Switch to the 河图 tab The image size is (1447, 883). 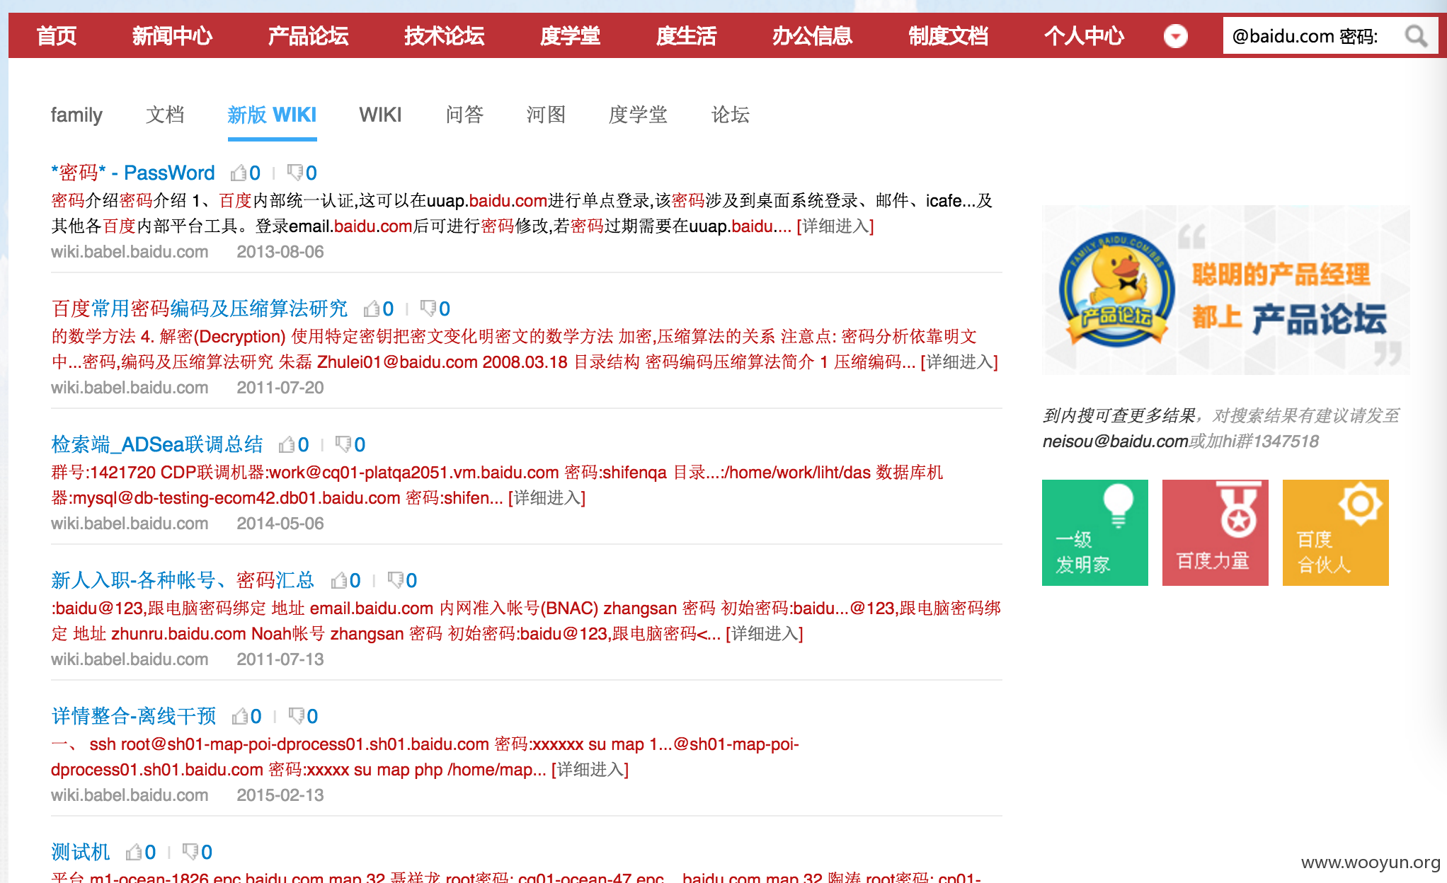pos(546,115)
